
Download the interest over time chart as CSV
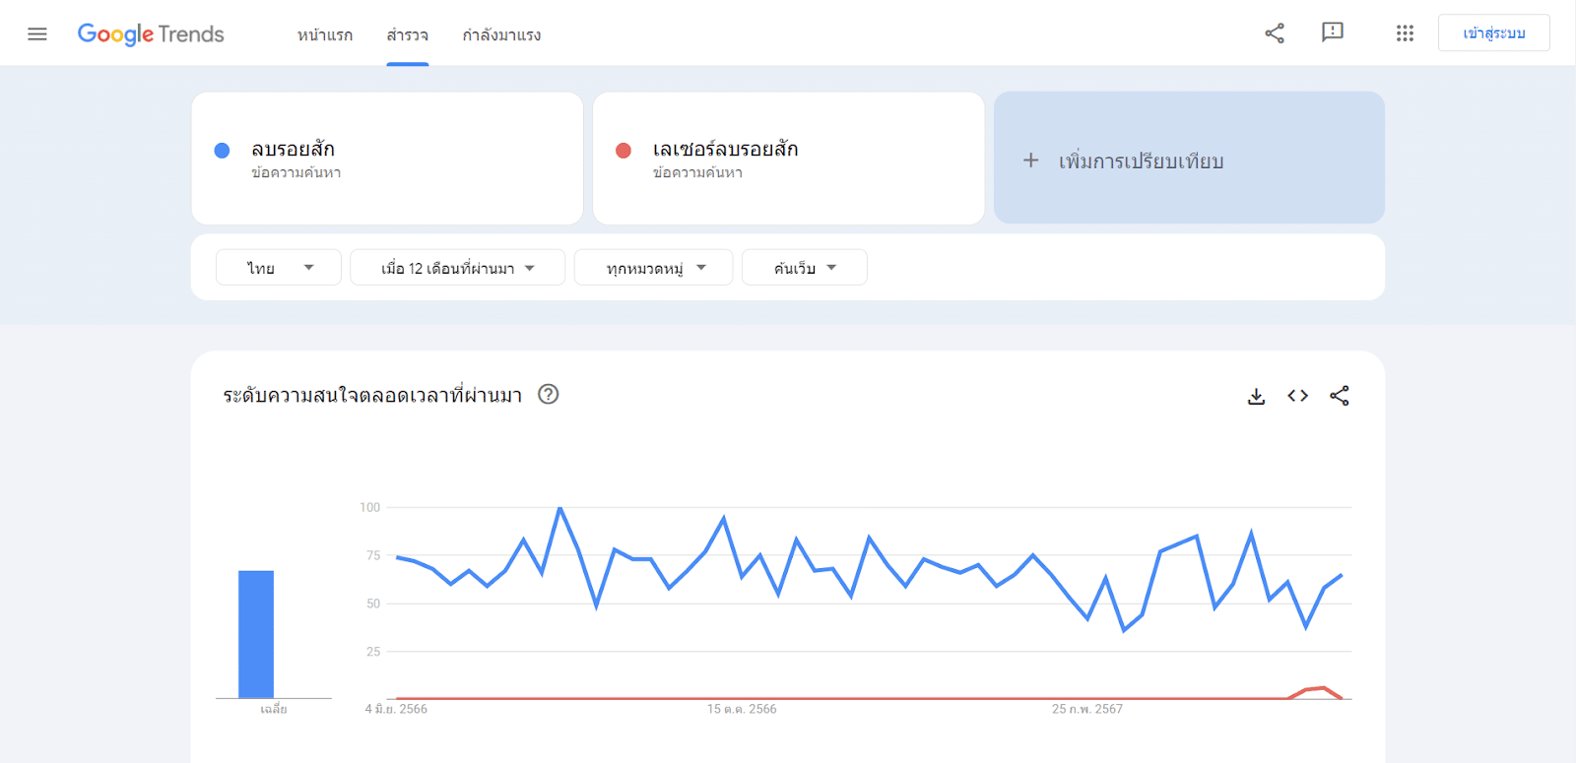[x=1256, y=396]
